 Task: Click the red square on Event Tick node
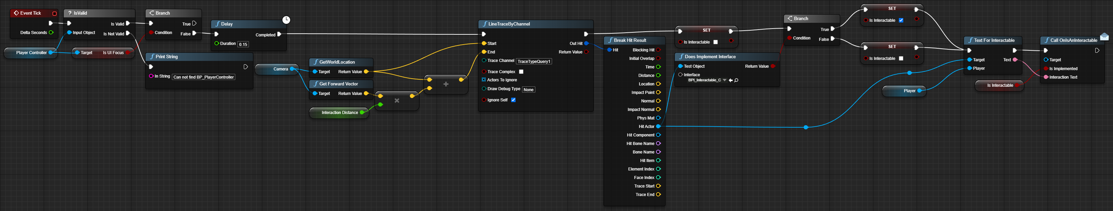click(x=55, y=13)
